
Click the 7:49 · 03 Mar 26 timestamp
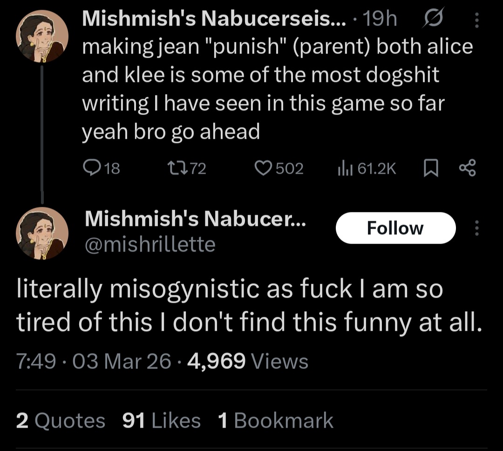(94, 361)
